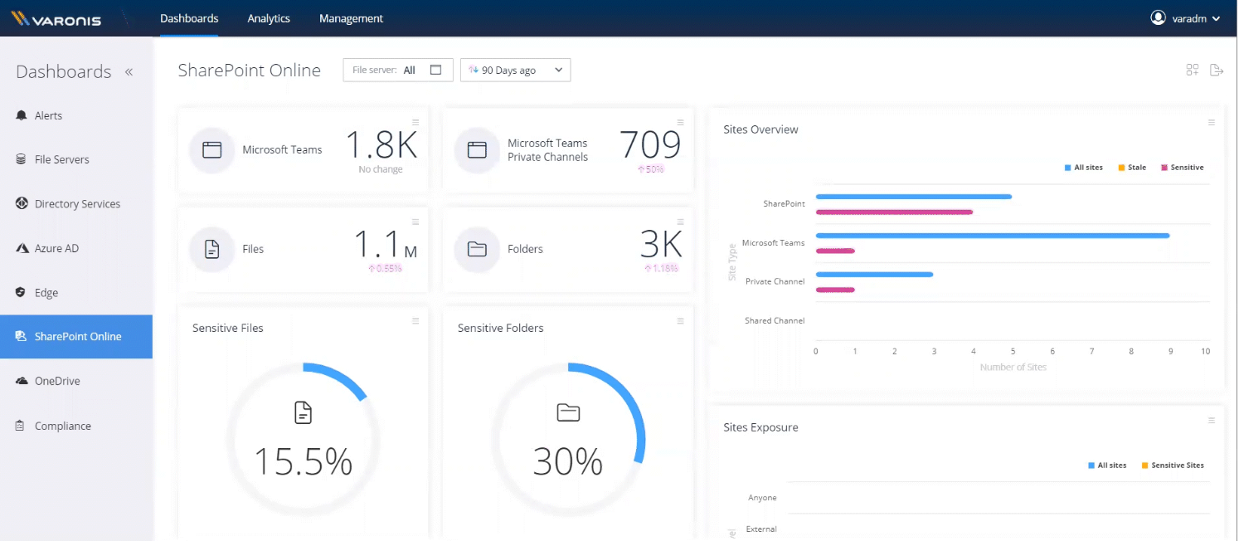1239x541 pixels.
Task: Click the add widget icon
Action: point(1192,70)
